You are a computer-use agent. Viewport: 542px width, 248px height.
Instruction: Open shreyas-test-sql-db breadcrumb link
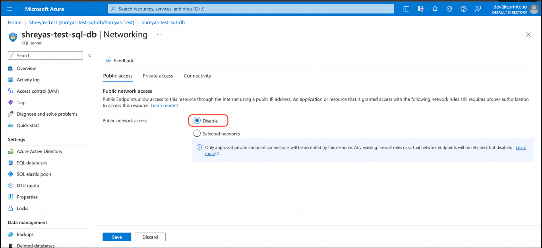tap(163, 23)
